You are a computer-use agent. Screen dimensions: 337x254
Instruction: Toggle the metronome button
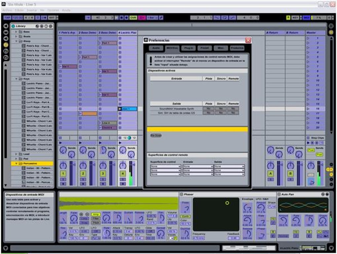(44, 17)
